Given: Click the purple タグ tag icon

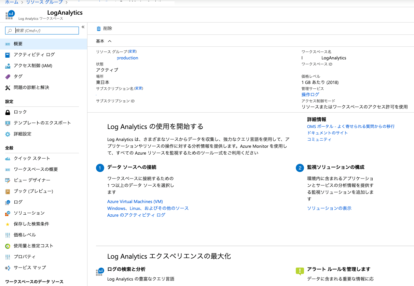Looking at the screenshot, I should pos(8,77).
